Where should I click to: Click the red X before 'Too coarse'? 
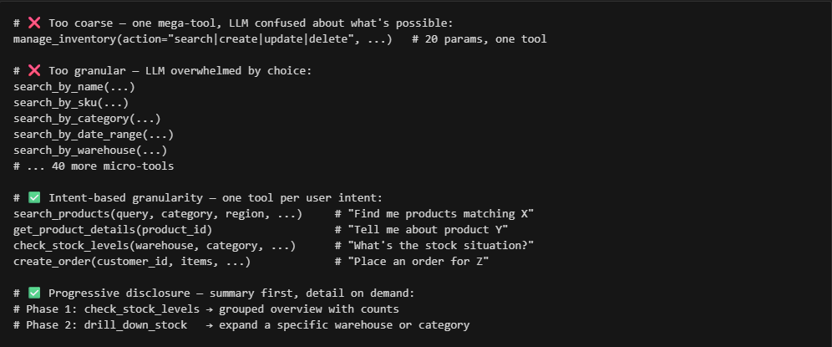[34, 23]
